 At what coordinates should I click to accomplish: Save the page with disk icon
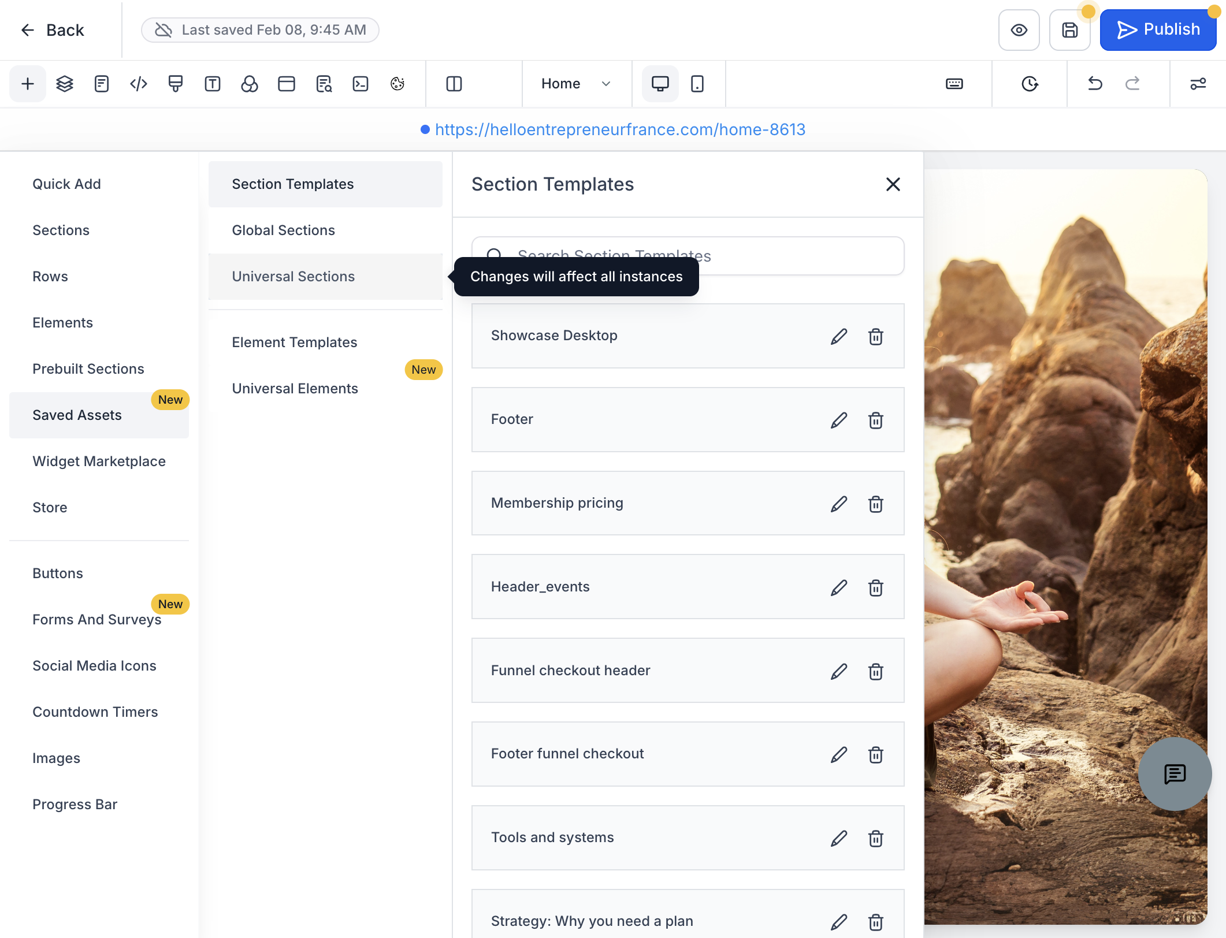pyautogui.click(x=1070, y=30)
